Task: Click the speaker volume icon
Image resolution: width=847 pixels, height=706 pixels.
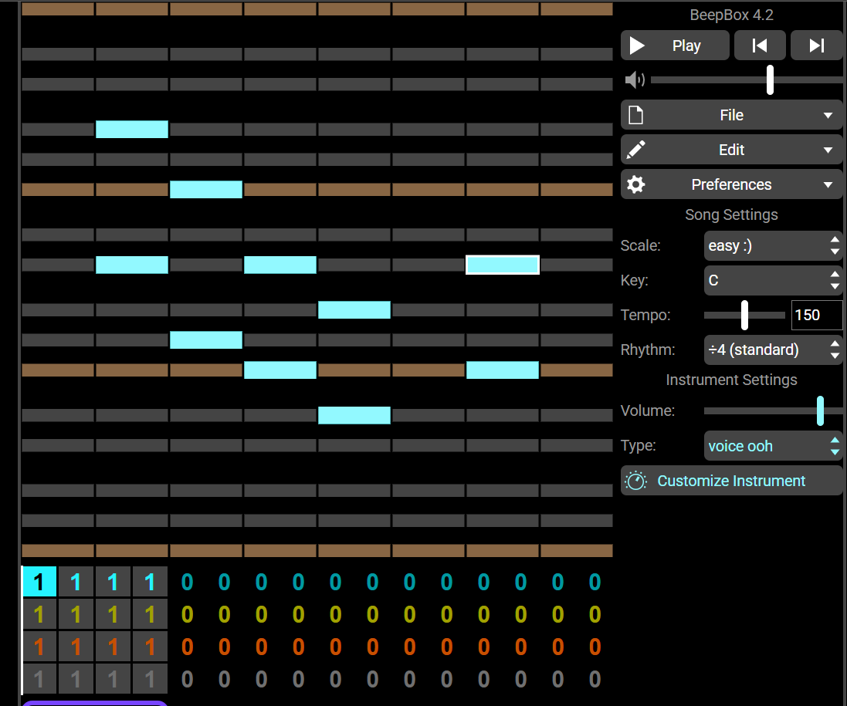Action: click(x=635, y=80)
